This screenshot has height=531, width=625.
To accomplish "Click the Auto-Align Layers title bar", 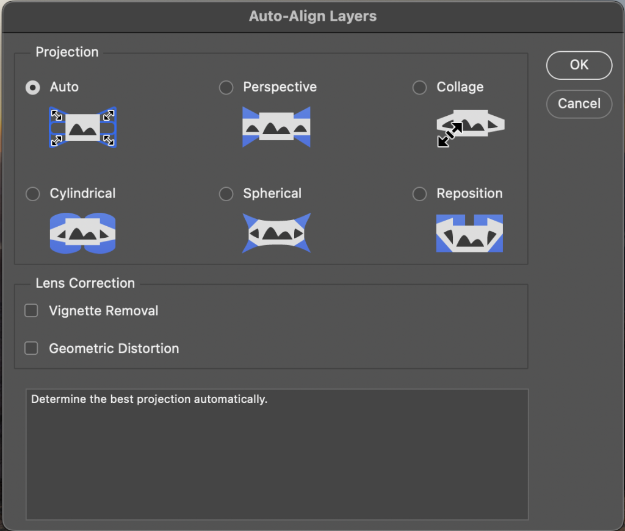I will pos(312,16).
